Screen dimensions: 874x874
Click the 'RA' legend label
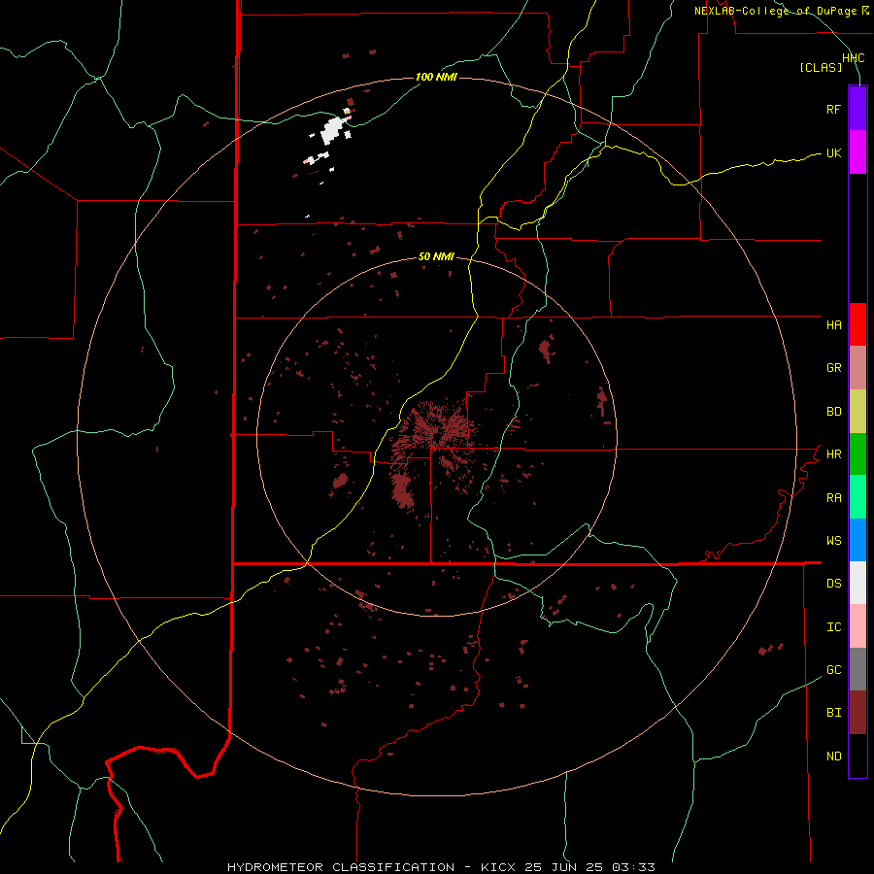pos(833,498)
